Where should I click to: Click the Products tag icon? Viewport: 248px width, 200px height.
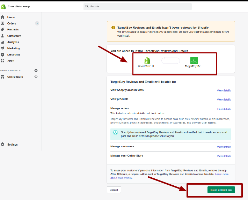coord(2,29)
